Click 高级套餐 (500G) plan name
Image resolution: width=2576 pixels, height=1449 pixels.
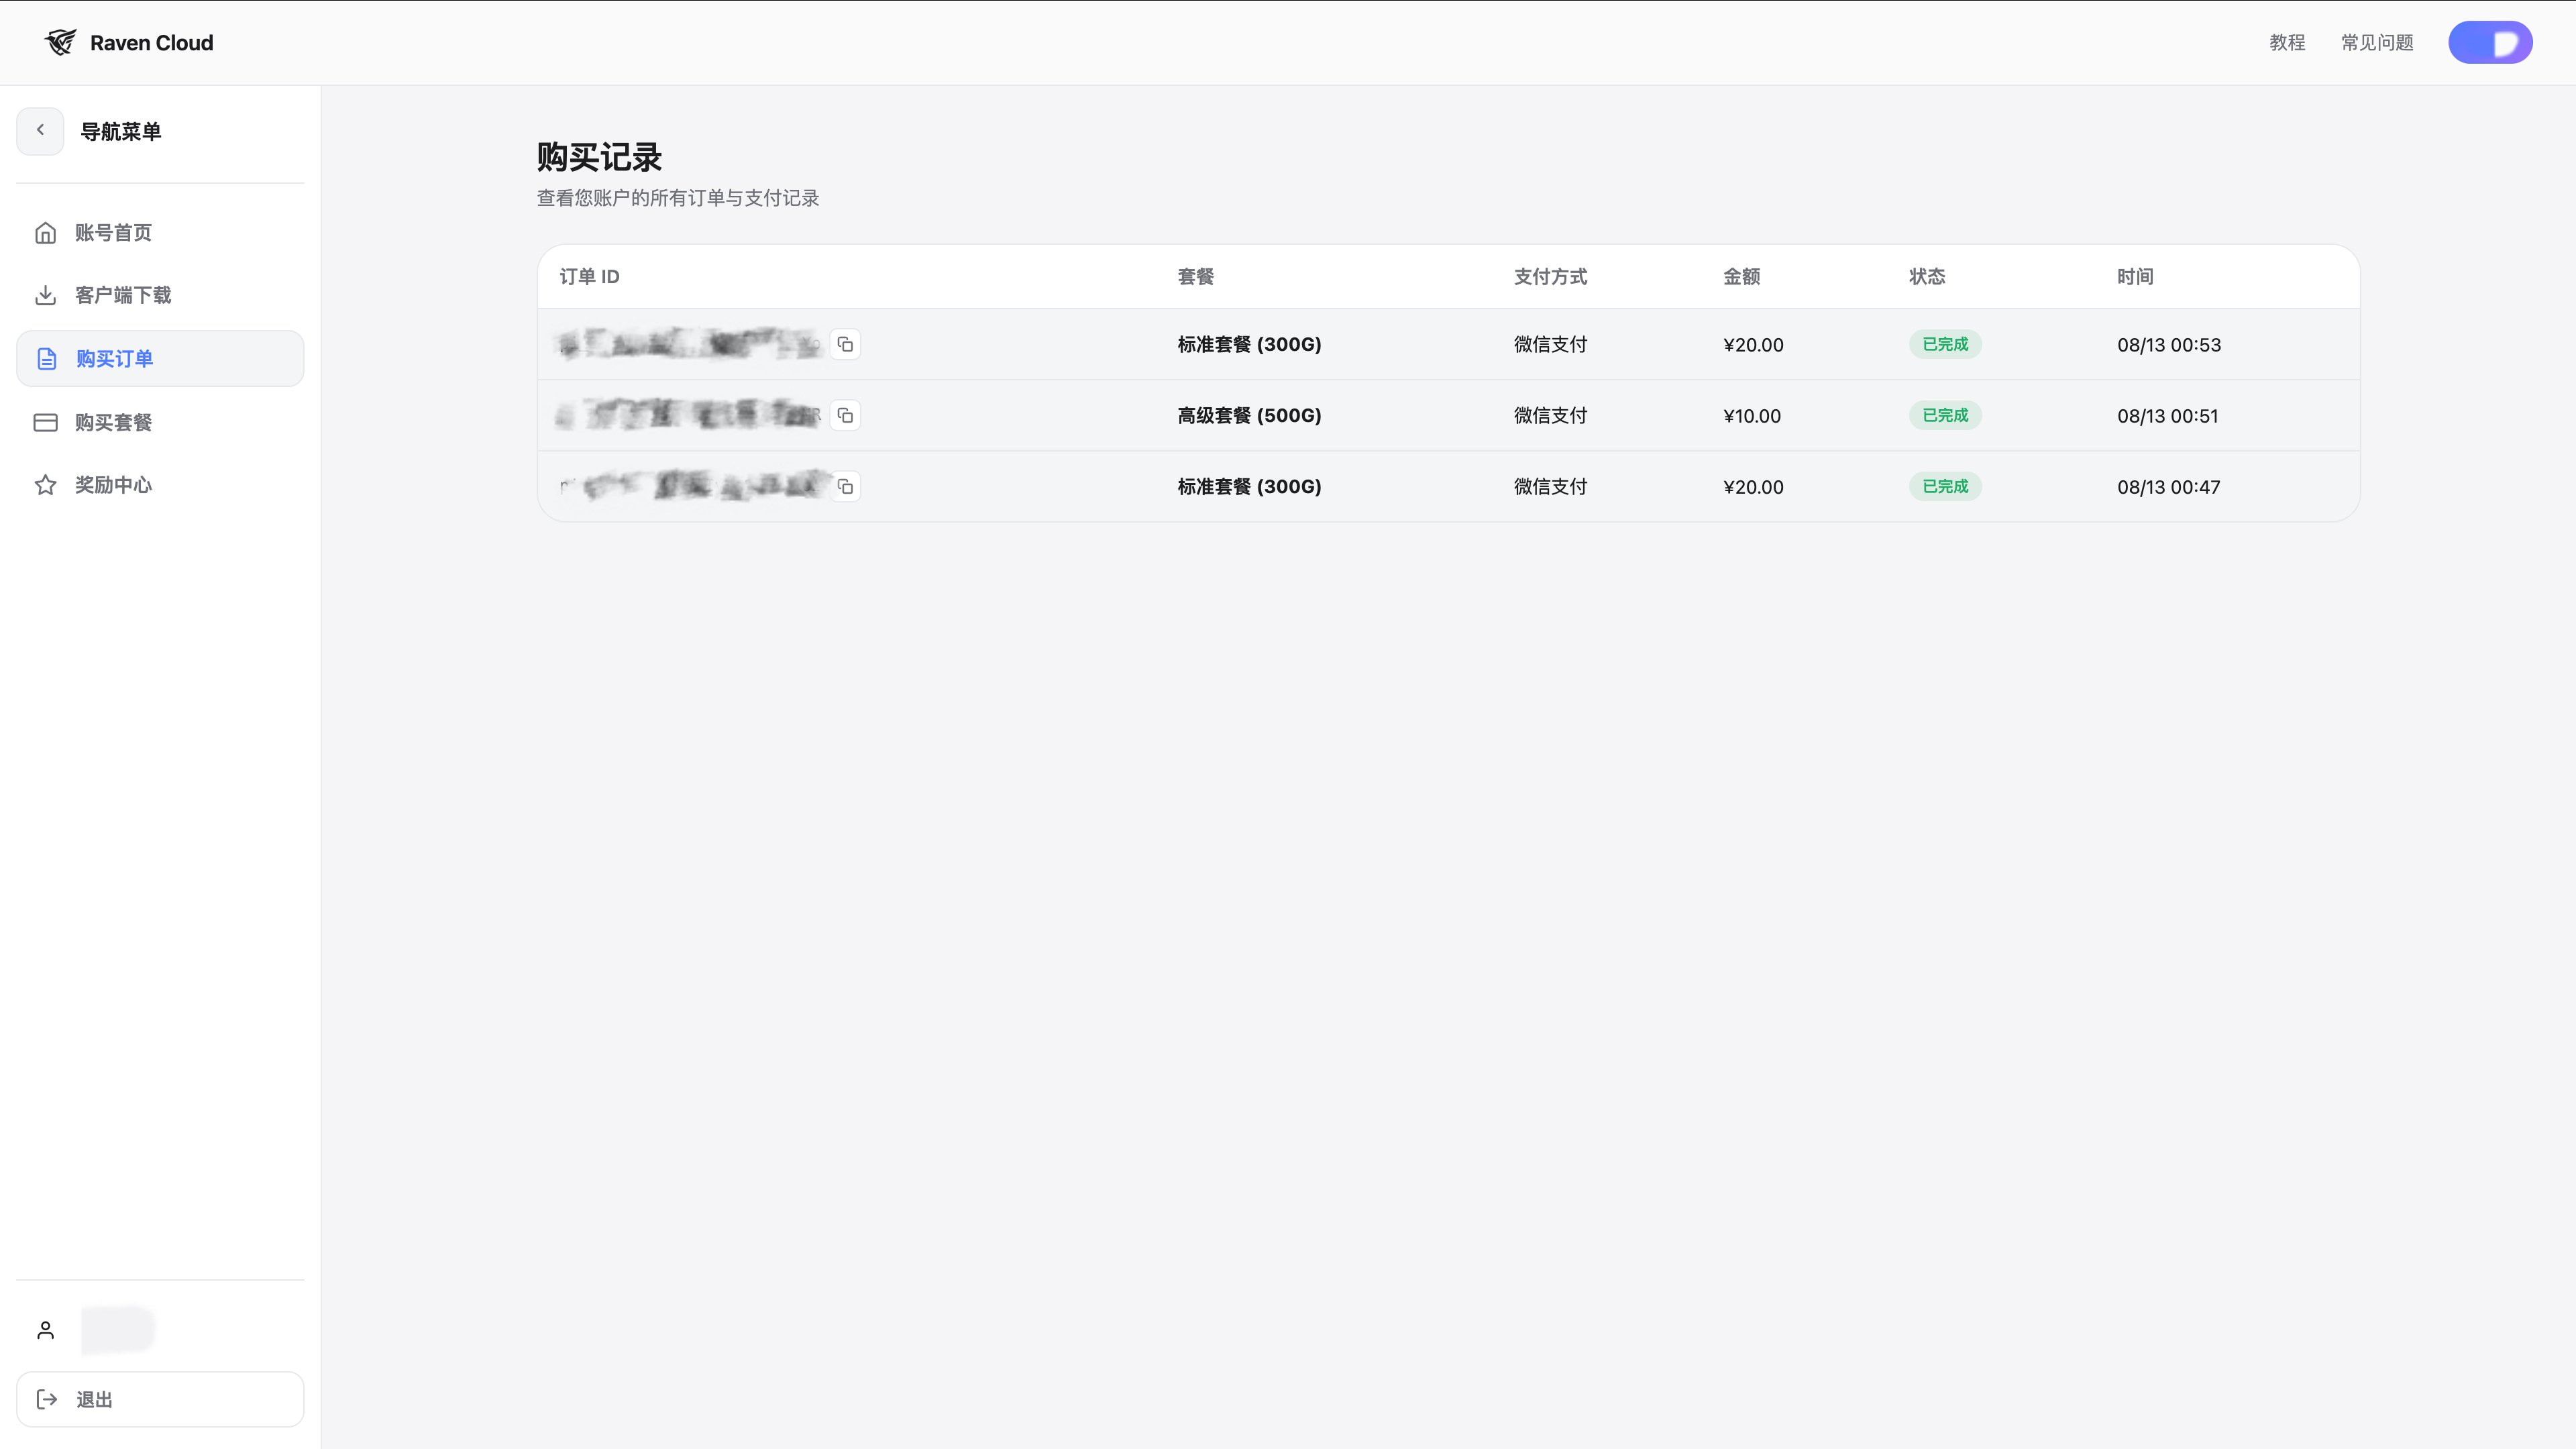[1249, 415]
